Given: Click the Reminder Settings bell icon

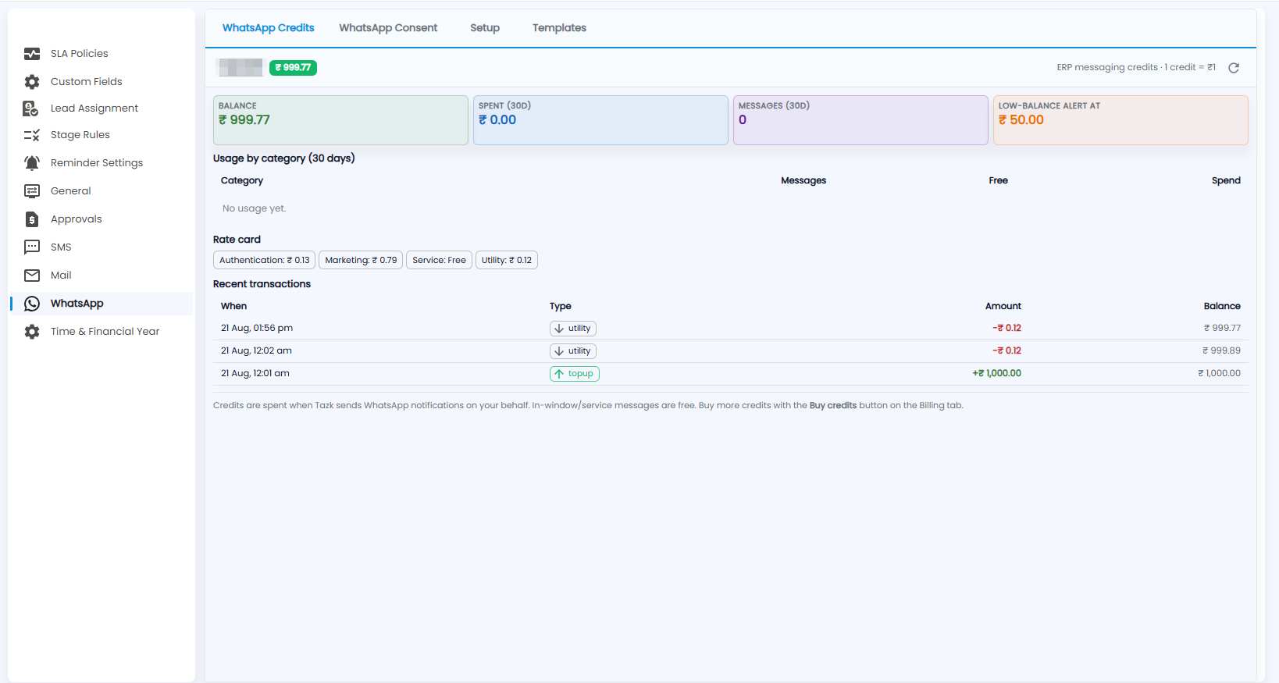Looking at the screenshot, I should [x=32, y=163].
